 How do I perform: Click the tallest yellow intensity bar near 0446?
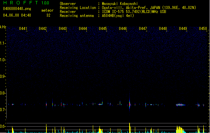click(x=130, y=128)
